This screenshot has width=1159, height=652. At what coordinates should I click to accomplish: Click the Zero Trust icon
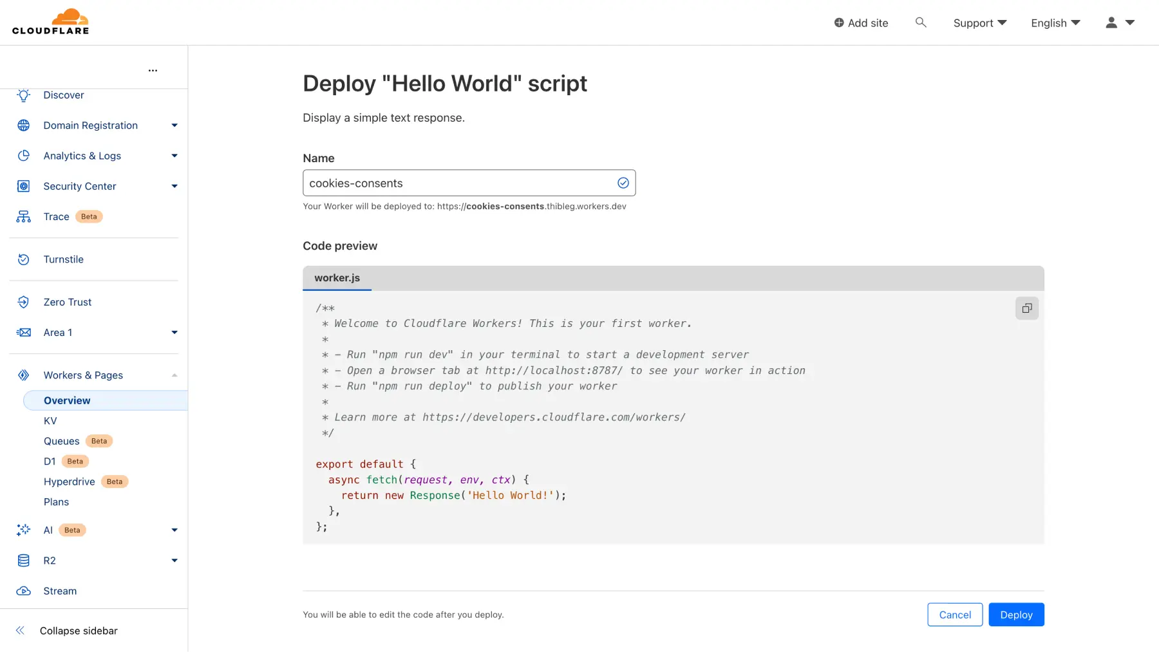(x=24, y=302)
